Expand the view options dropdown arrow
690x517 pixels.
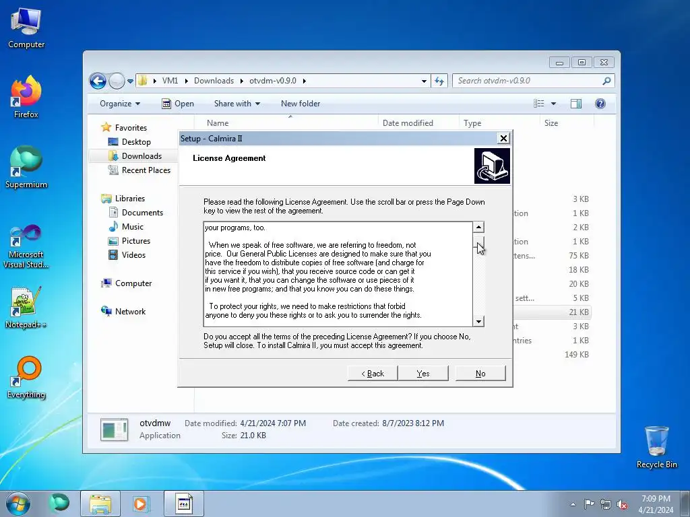pyautogui.click(x=554, y=104)
